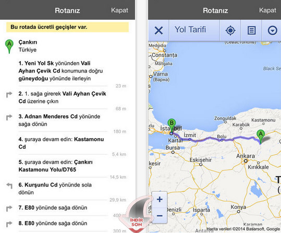This screenshot has height=233, width=281.
Task: Select step 3 Adnan Menderes Cd direction
Action: coord(59,120)
